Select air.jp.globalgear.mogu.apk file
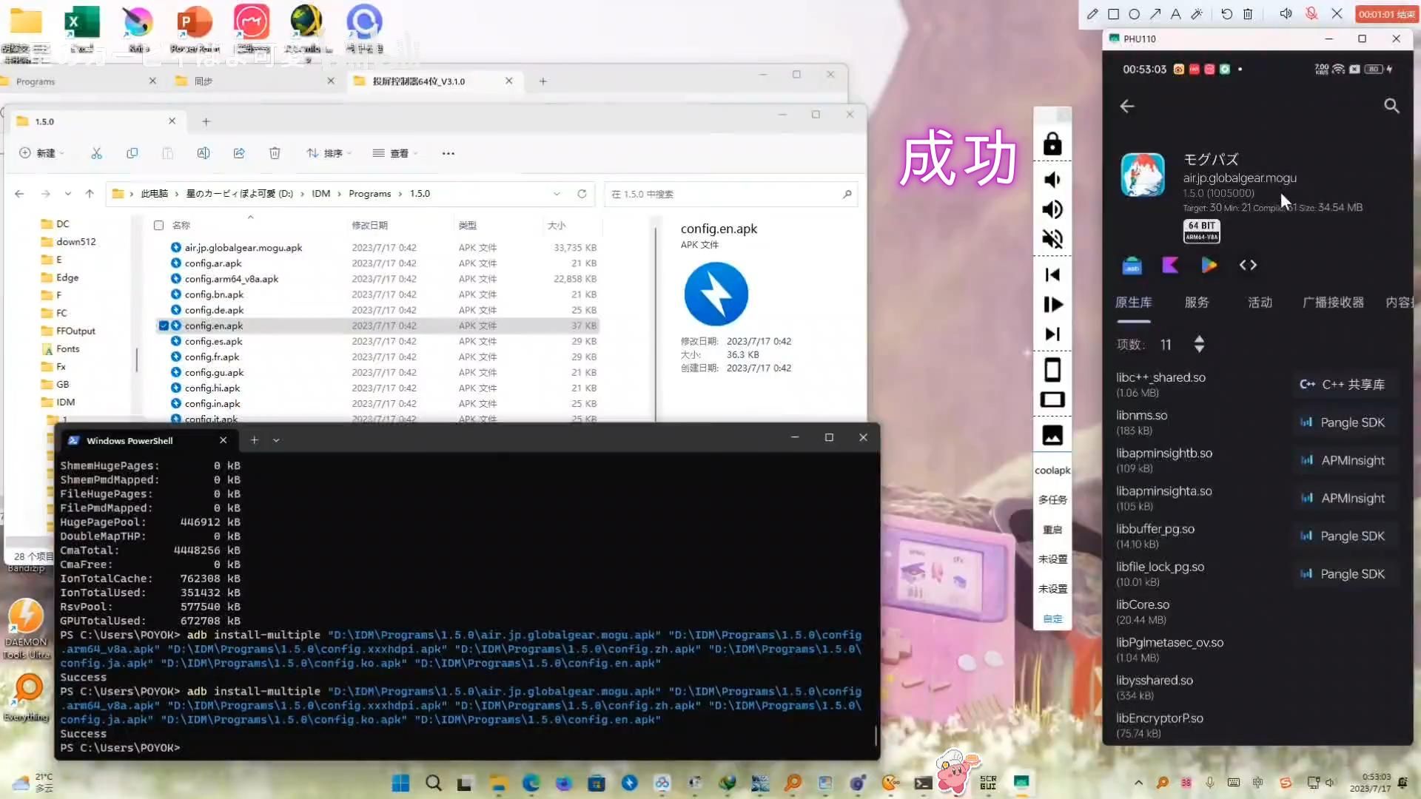 coord(243,247)
